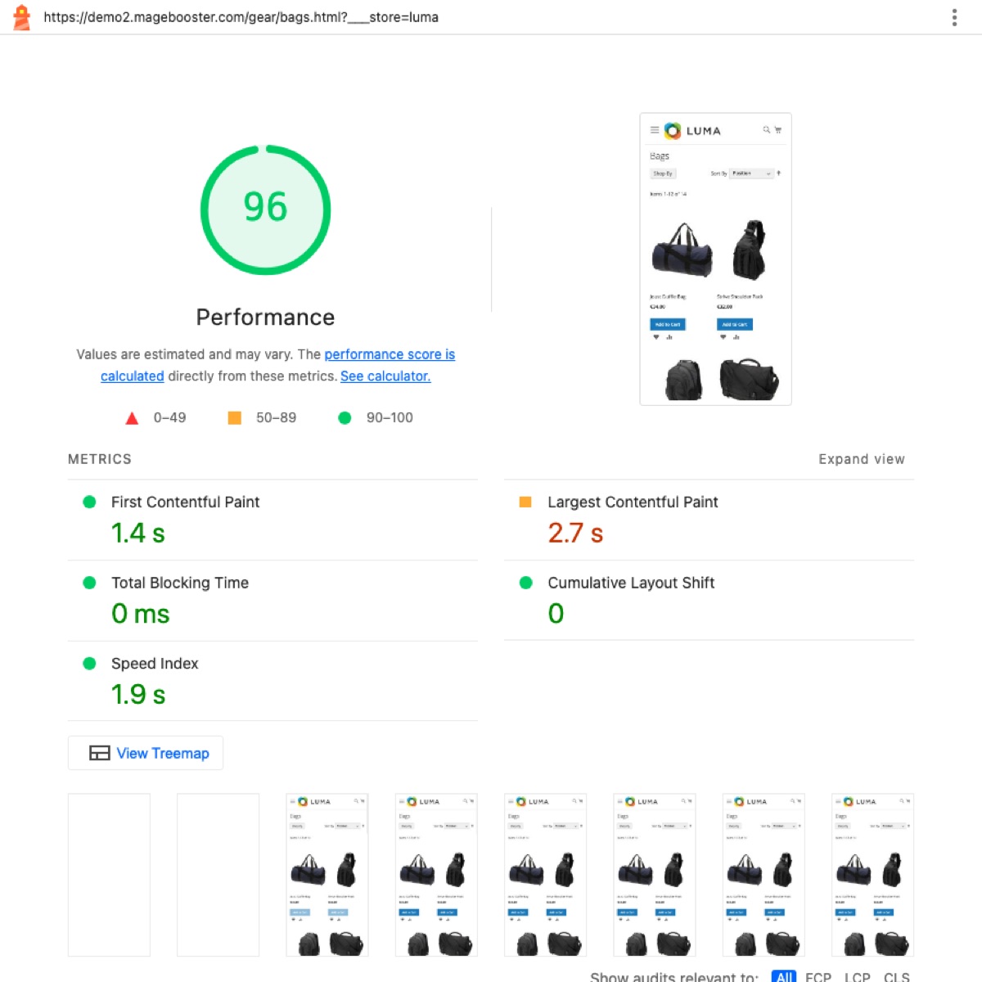Click green status dot beside Speed Index

[x=89, y=664]
